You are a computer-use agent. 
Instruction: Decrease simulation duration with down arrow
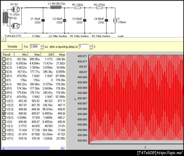pyautogui.click(x=42, y=48)
